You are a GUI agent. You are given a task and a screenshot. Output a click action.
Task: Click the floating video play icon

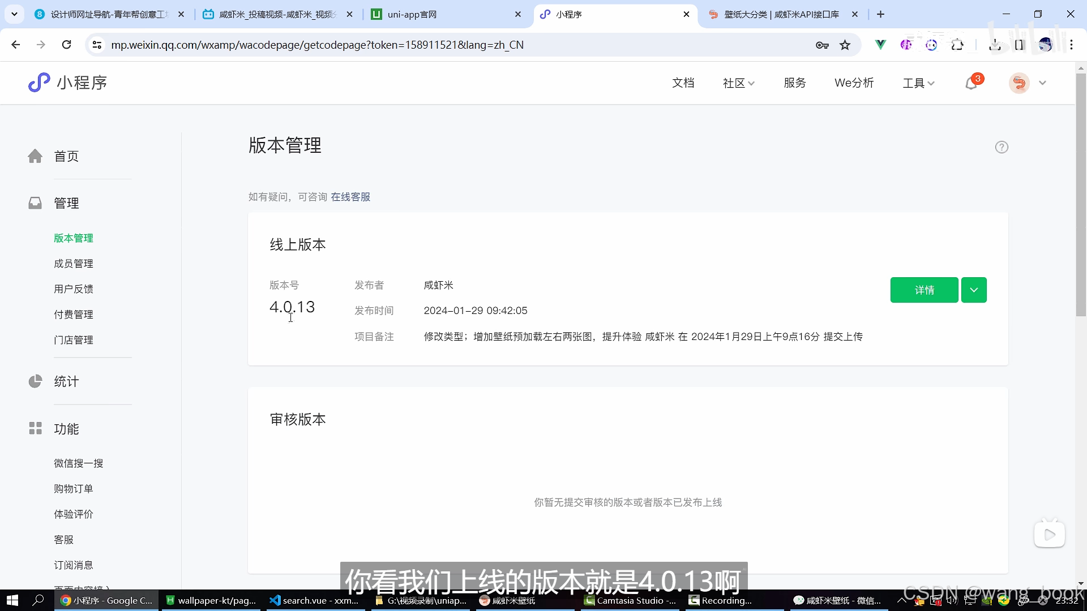pos(1050,534)
